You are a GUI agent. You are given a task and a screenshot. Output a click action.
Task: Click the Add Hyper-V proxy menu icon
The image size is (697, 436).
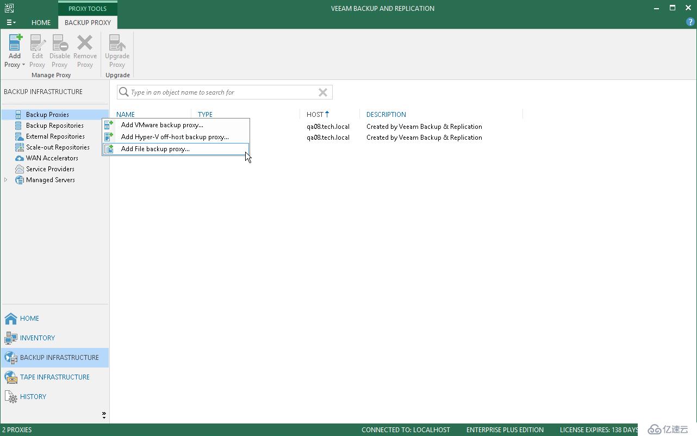[x=109, y=137]
